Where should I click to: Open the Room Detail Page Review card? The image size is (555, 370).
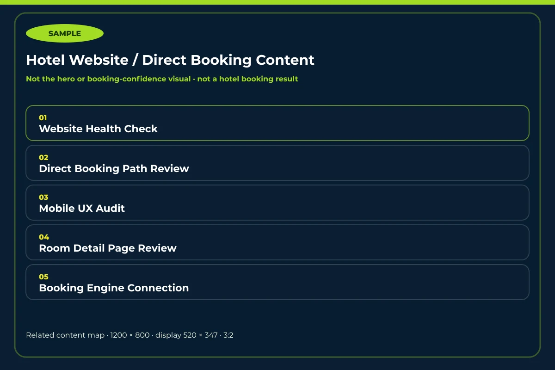point(277,242)
